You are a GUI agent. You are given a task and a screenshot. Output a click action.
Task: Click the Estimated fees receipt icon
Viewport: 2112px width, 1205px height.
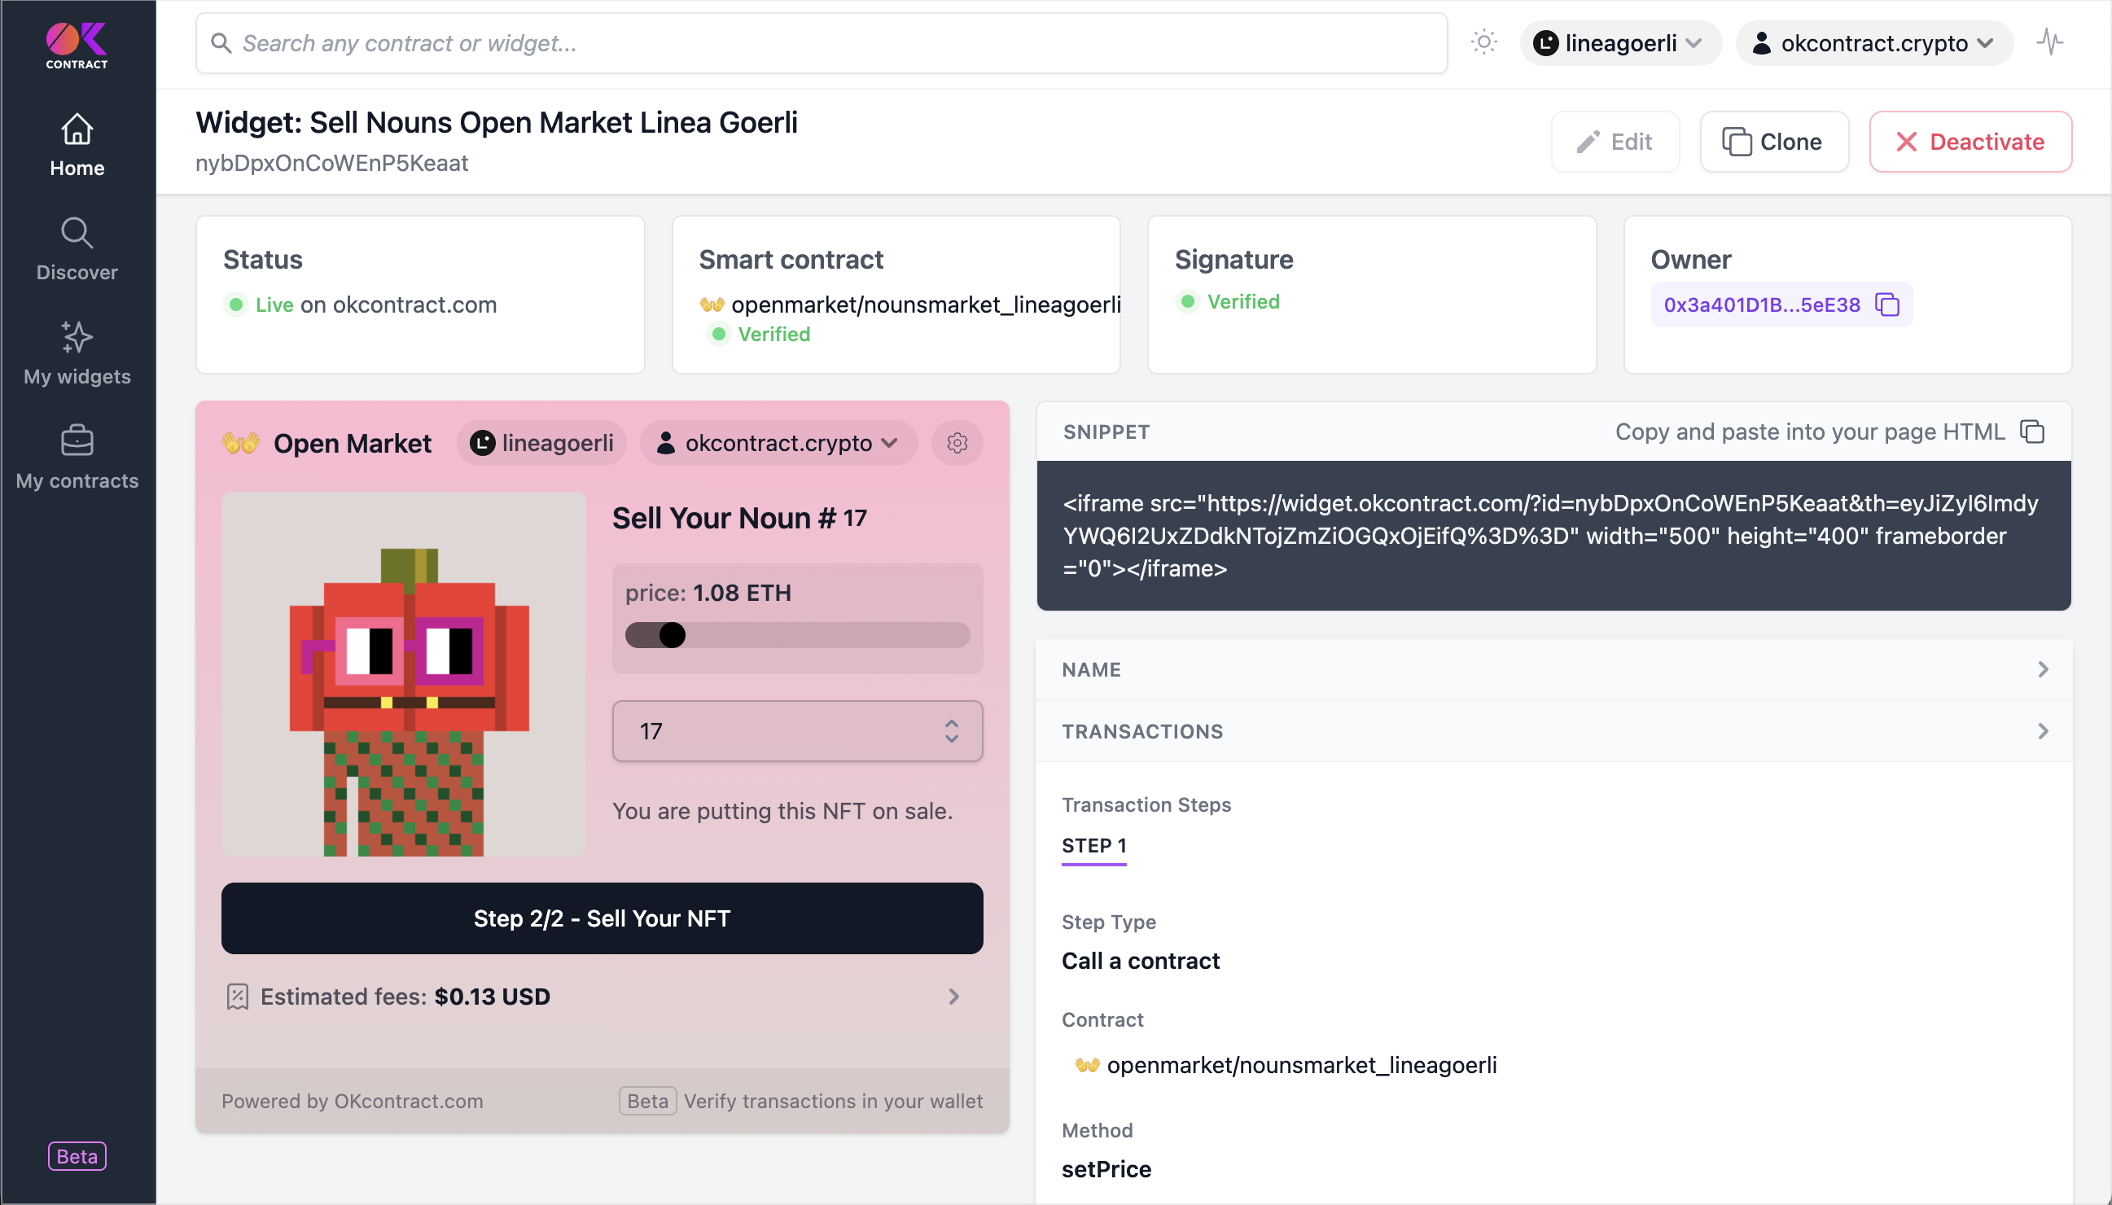click(237, 997)
